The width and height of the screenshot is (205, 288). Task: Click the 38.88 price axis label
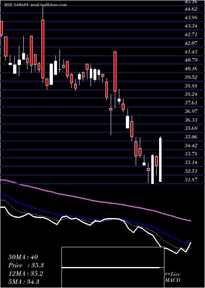click(191, 86)
